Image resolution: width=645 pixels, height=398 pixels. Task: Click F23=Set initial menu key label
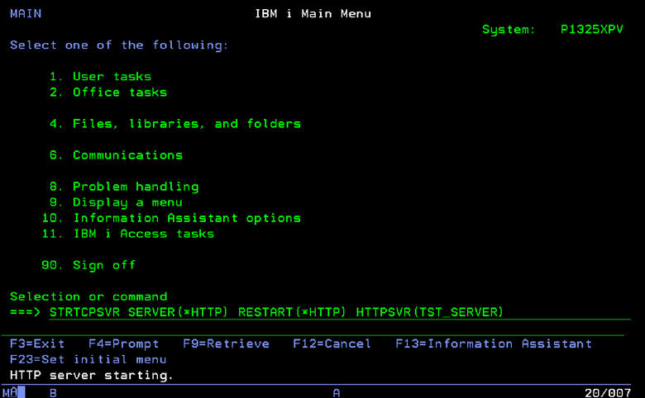[x=88, y=359]
